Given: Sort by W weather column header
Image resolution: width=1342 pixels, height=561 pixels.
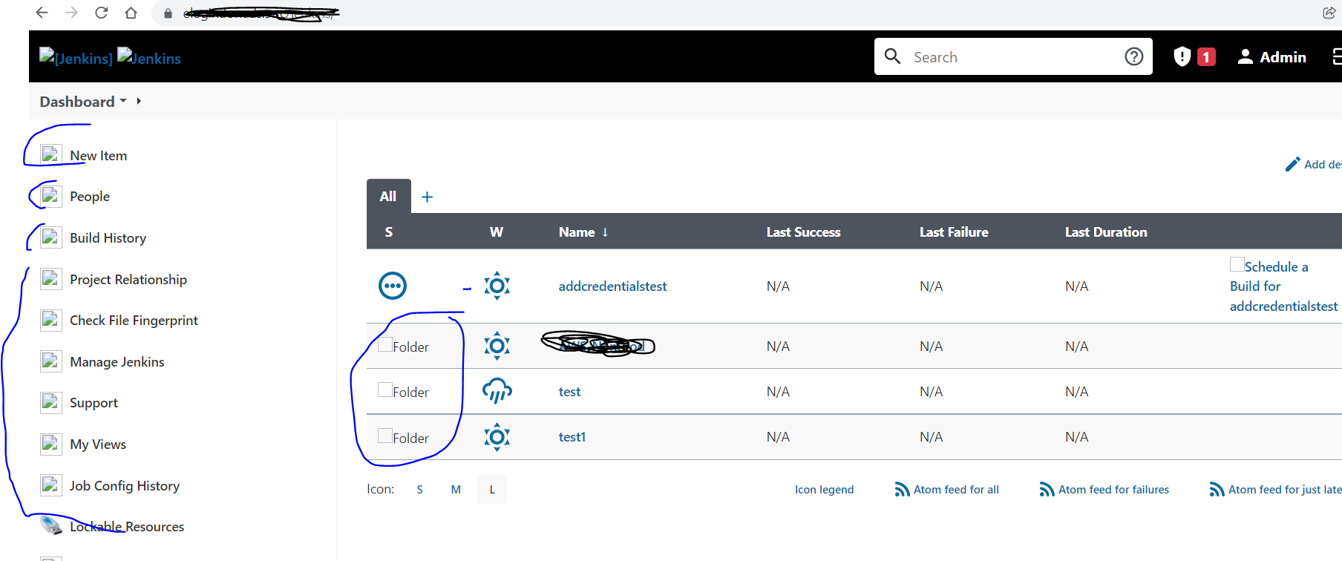Looking at the screenshot, I should point(497,232).
